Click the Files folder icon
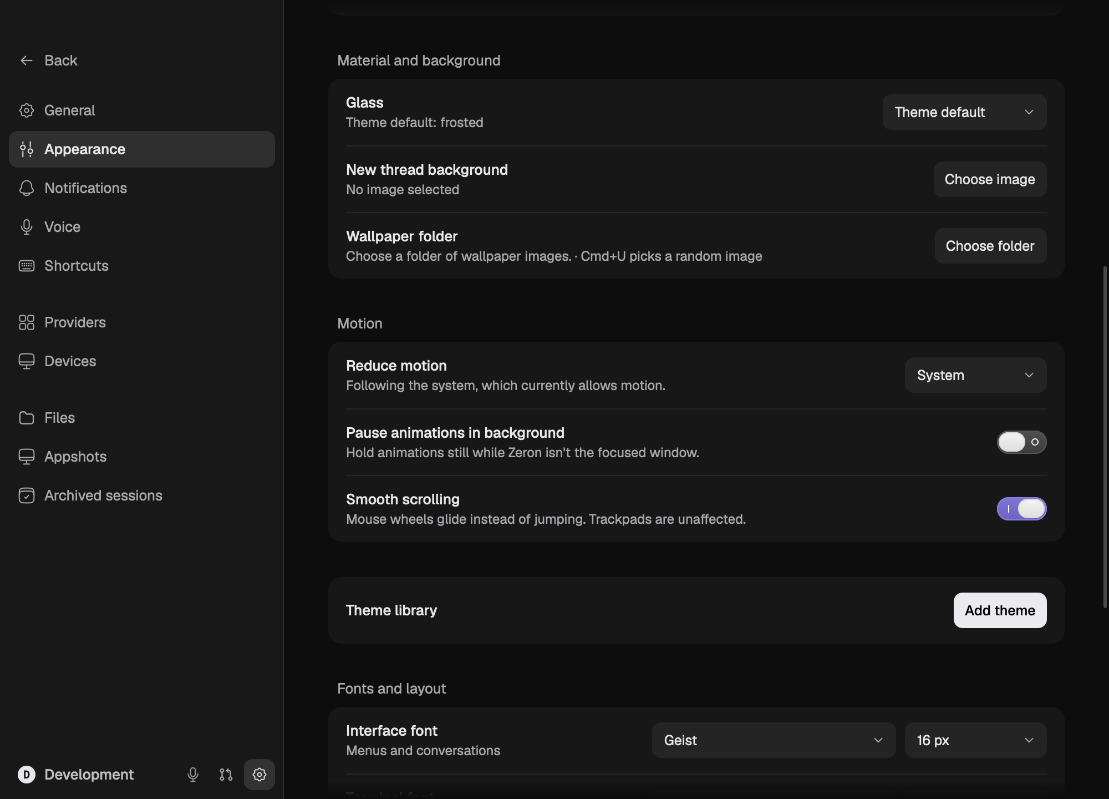The image size is (1109, 799). click(27, 418)
